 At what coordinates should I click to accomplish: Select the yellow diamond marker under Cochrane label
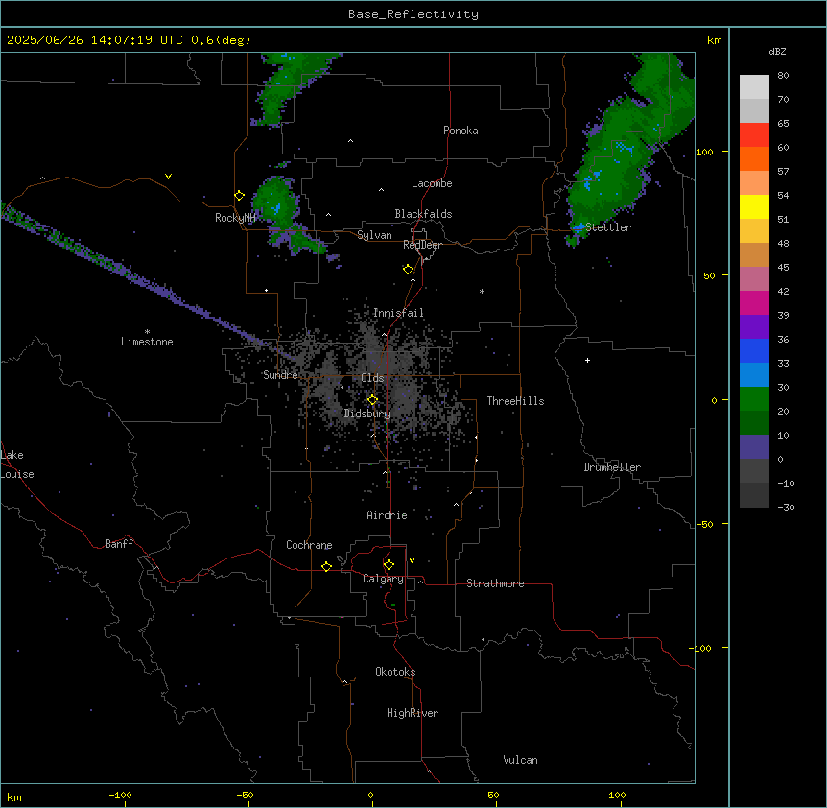(326, 566)
